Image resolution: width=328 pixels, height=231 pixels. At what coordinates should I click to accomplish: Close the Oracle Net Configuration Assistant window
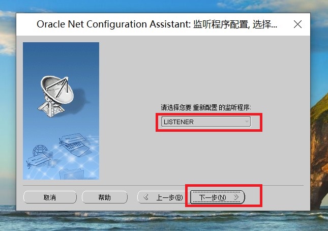[297, 24]
